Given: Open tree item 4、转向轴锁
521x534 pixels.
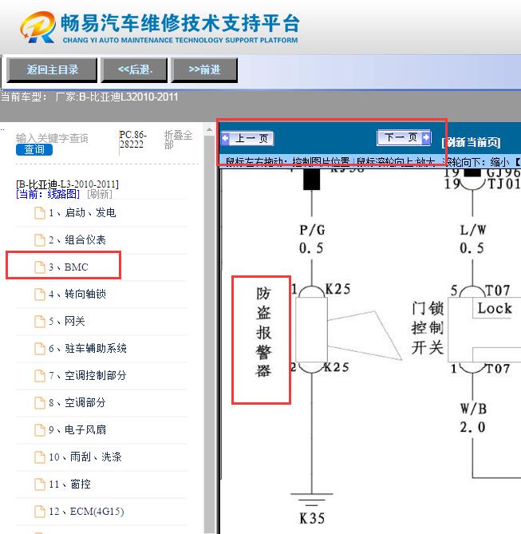Looking at the screenshot, I should 77,294.
